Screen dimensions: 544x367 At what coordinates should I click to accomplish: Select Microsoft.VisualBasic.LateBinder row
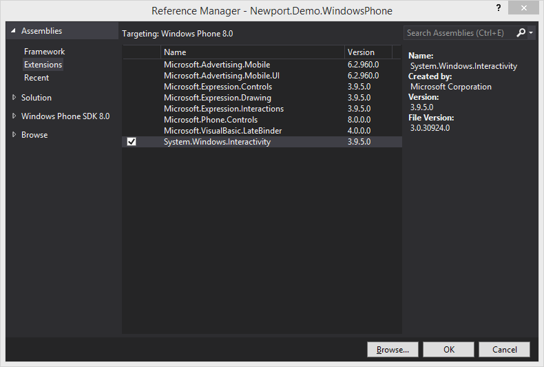(x=262, y=131)
